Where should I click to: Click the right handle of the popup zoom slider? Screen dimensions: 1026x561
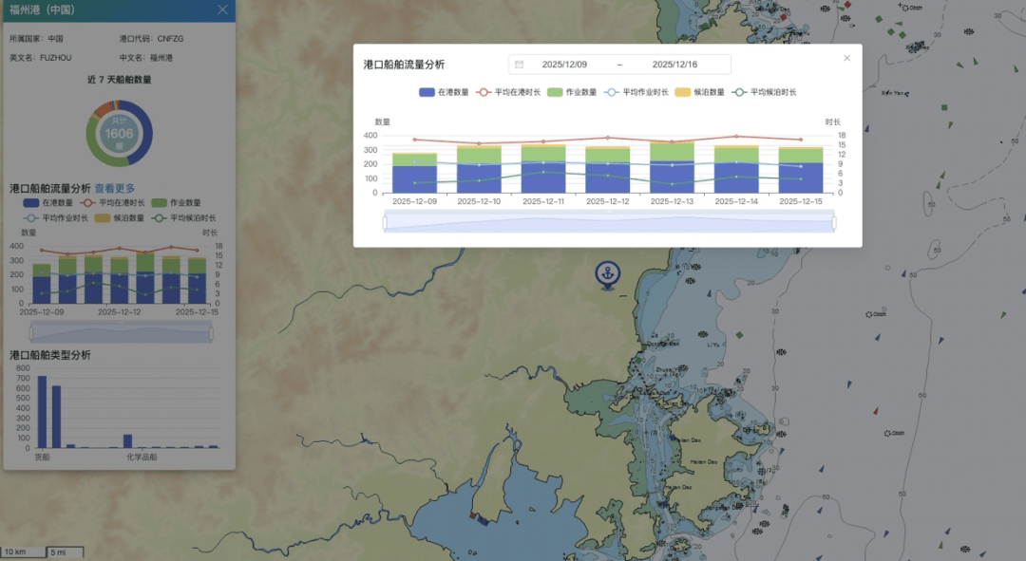(834, 222)
